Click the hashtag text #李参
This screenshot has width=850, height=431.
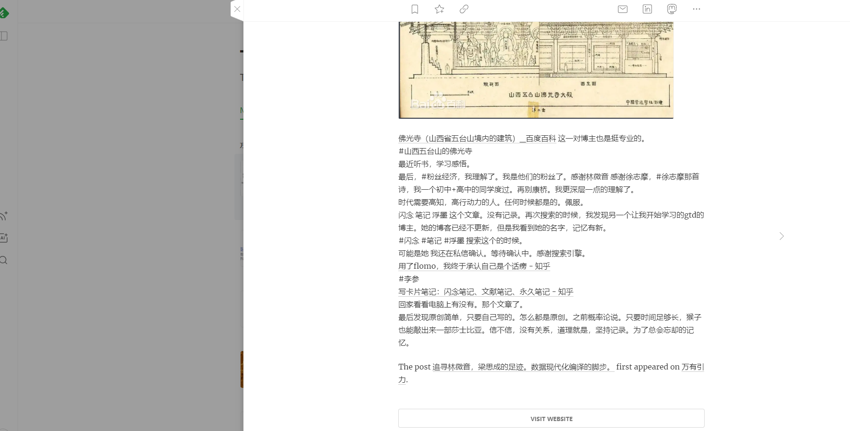click(x=409, y=279)
